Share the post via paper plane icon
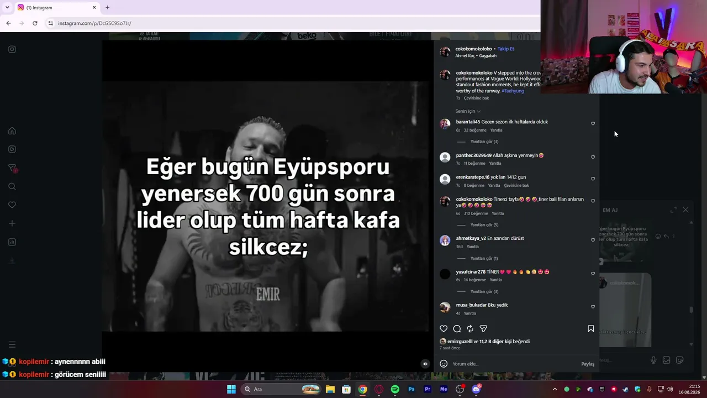 point(483,328)
